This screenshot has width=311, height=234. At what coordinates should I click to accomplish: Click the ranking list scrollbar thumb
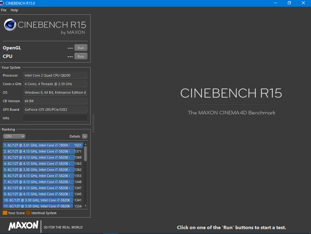point(85,154)
